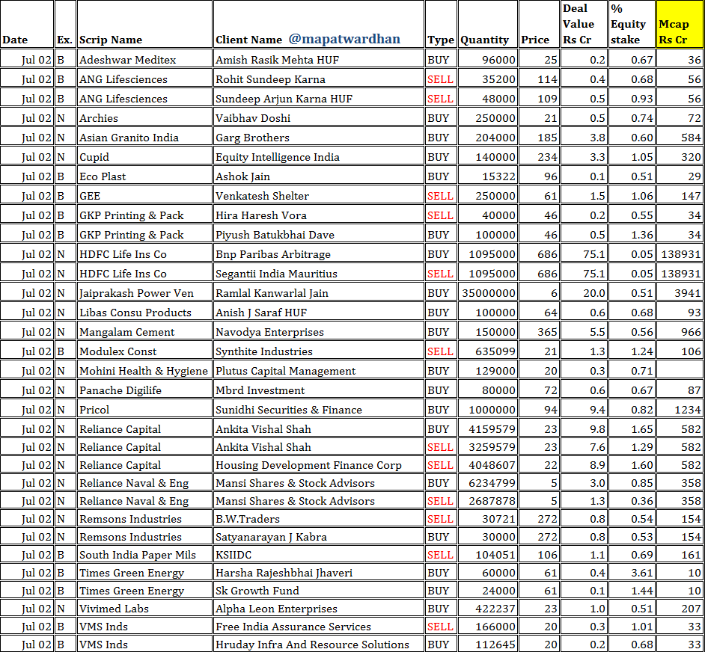This screenshot has width=705, height=652.
Task: Click the Deal Value Rs Cr header
Action: coord(585,24)
